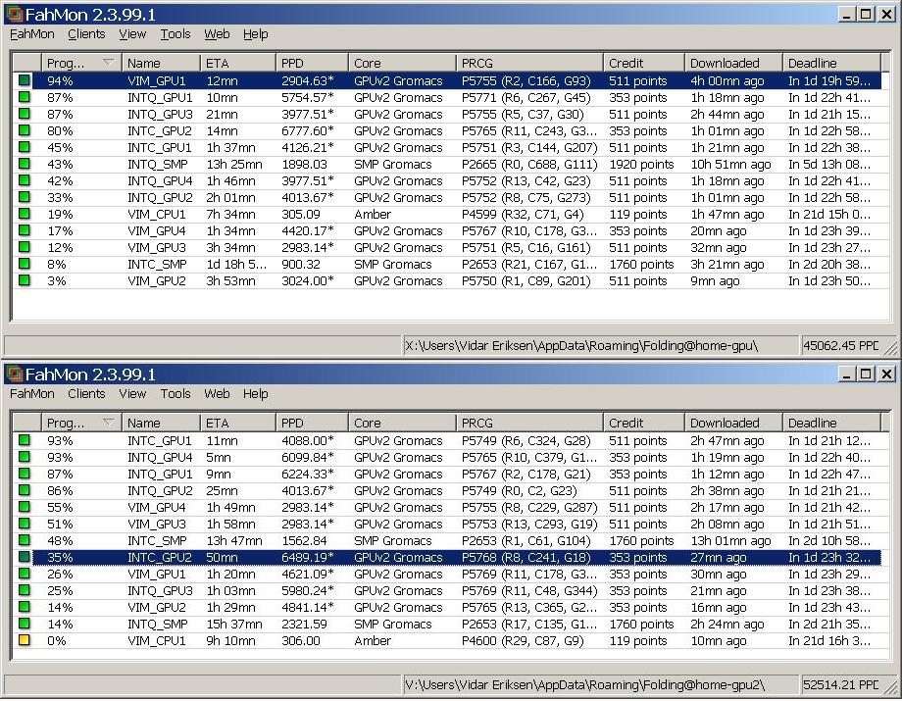Click the FahMon app icon in top window title bar
The width and height of the screenshot is (902, 701).
point(14,14)
